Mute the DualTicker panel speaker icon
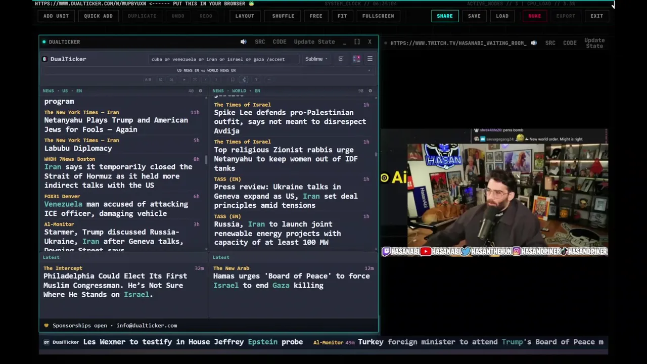 [x=244, y=42]
